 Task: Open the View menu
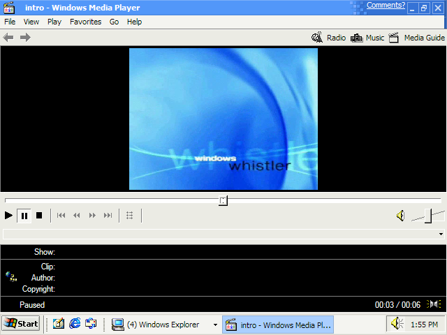pyautogui.click(x=31, y=22)
